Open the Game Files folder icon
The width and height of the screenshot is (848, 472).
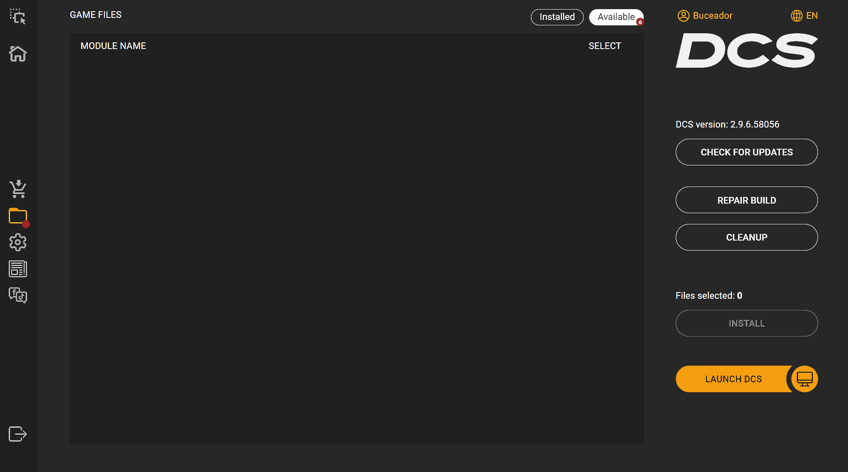point(18,216)
